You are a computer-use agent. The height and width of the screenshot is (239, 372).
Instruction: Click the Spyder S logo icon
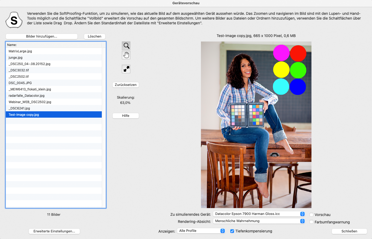(x=14, y=20)
